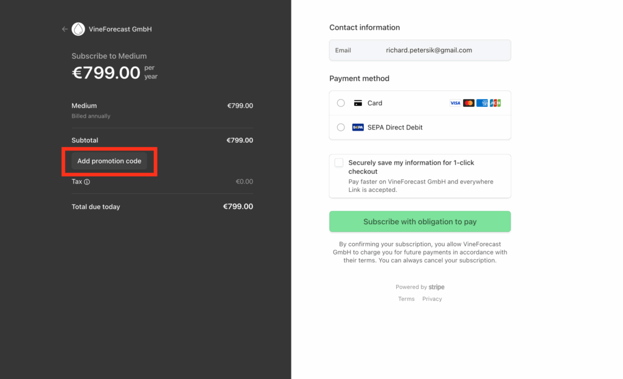Click the VineForecast droplet logo

[78, 29]
